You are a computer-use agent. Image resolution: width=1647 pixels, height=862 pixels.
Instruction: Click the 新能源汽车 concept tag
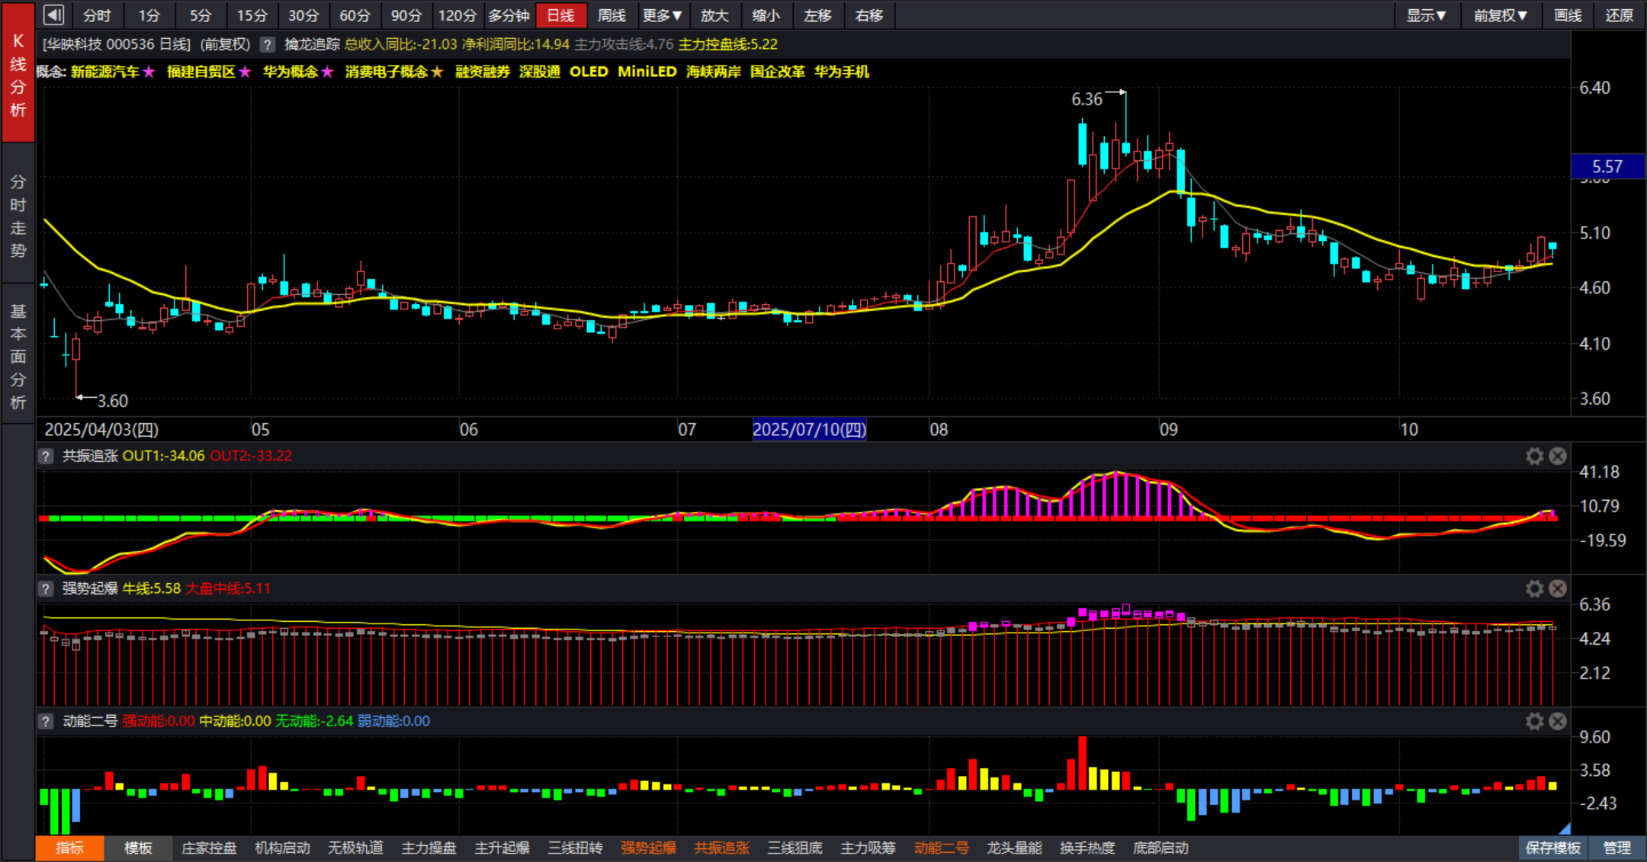(x=105, y=72)
